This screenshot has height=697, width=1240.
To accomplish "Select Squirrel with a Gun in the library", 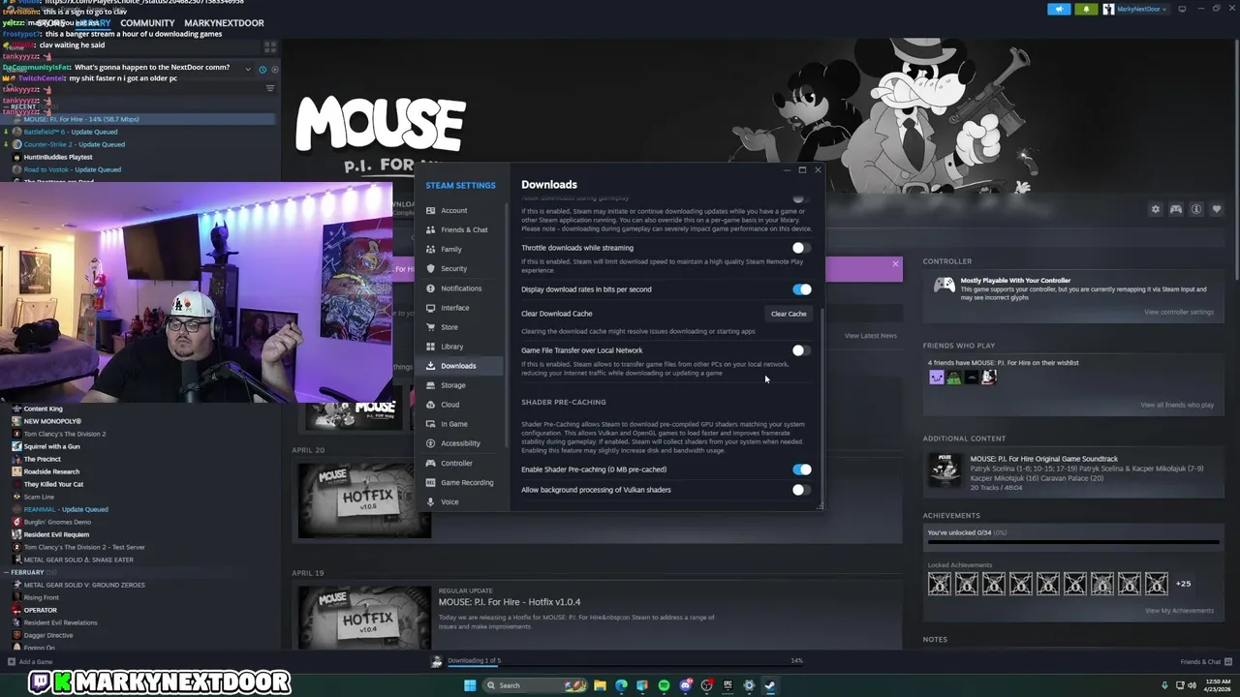I will pos(51,446).
